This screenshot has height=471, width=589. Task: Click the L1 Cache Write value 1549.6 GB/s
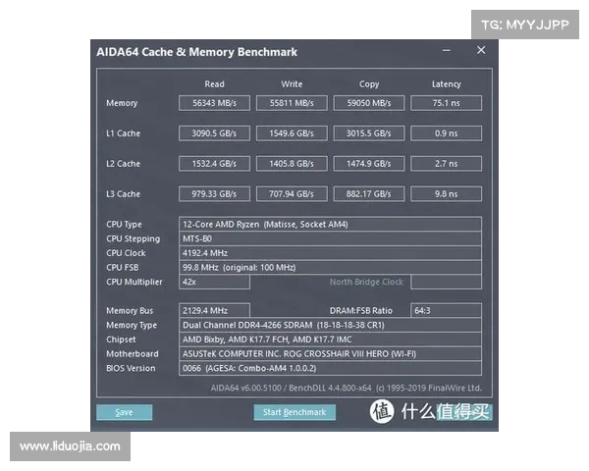(x=292, y=133)
